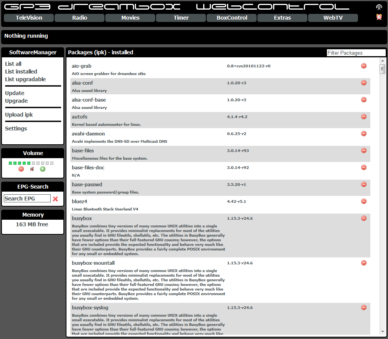This screenshot has height=339, width=388.
Task: Click Update in SoftwareManager
Action: 15,93
